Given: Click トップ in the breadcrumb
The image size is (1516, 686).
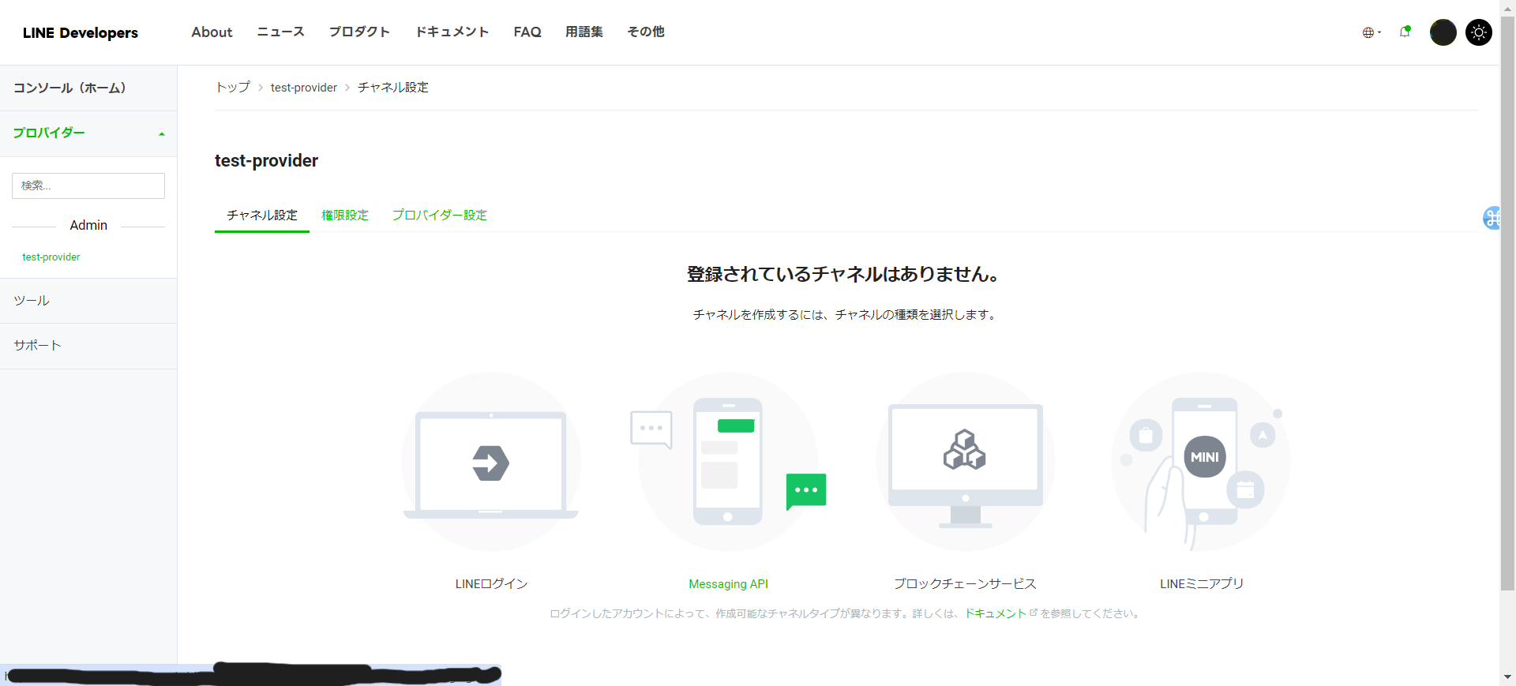Looking at the screenshot, I should [233, 88].
